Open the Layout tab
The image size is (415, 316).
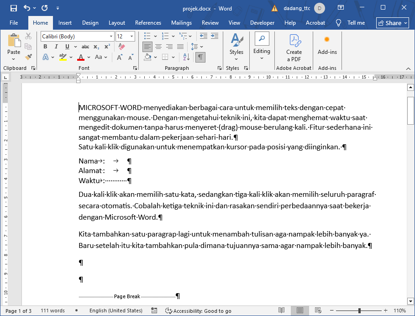click(117, 23)
